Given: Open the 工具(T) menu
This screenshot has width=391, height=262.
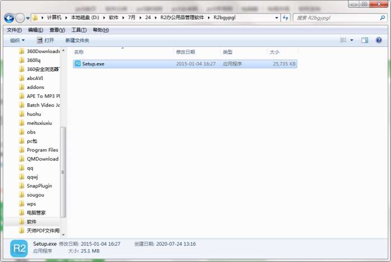Looking at the screenshot, I should (x=79, y=30).
